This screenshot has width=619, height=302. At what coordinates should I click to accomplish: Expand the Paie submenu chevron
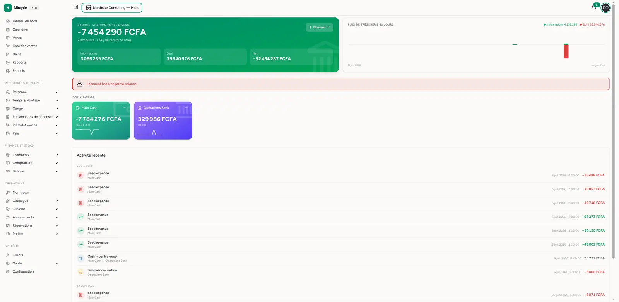(x=57, y=133)
